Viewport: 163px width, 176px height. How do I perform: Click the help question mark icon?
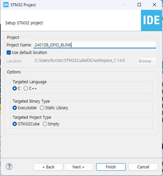(x=9, y=166)
